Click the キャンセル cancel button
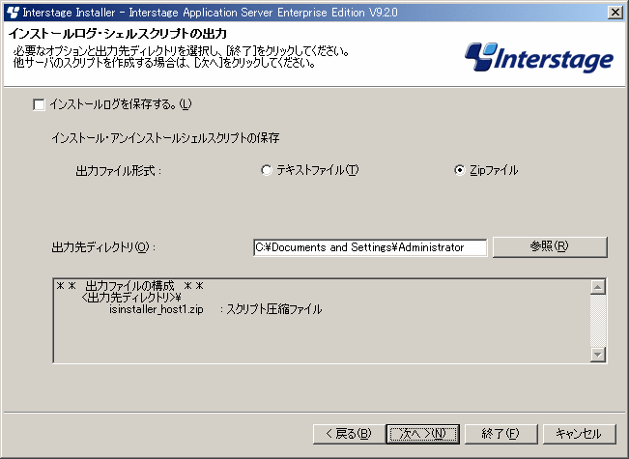The height and width of the screenshot is (459, 629). (x=579, y=434)
